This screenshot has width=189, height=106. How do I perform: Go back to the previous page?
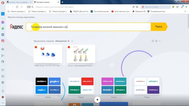8,7
